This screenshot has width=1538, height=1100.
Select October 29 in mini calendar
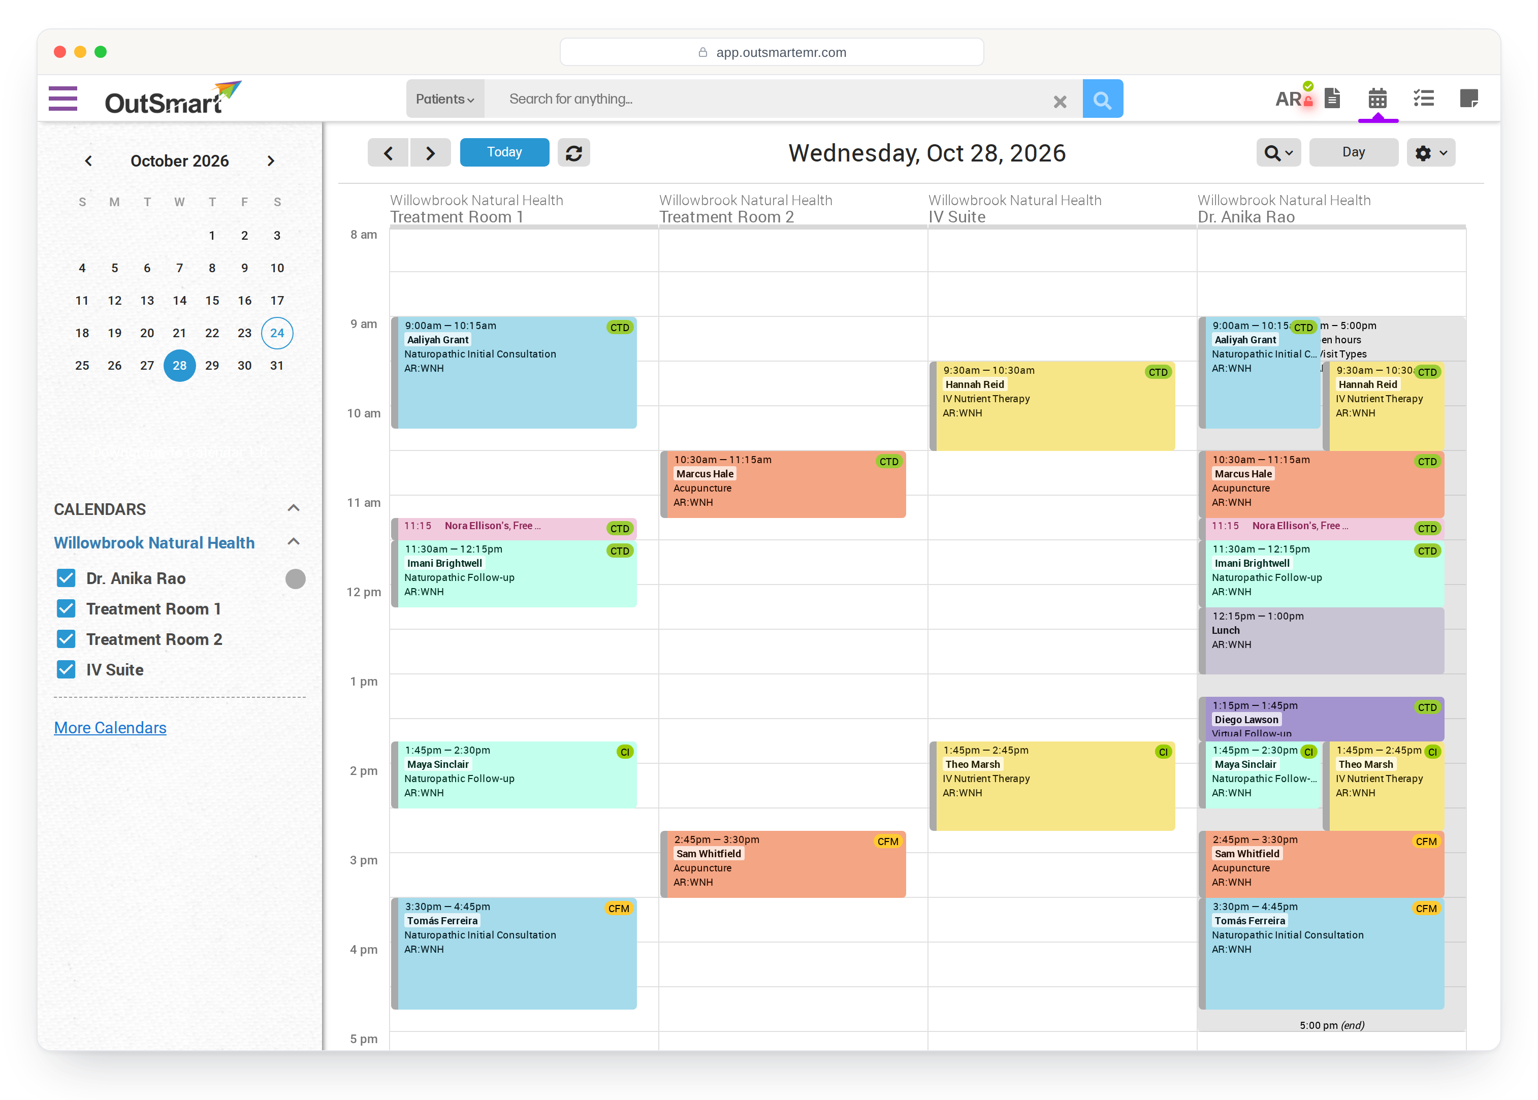pos(212,365)
